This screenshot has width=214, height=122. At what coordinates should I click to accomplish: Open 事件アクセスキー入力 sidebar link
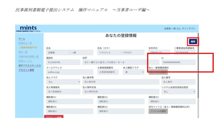tap(30, 65)
